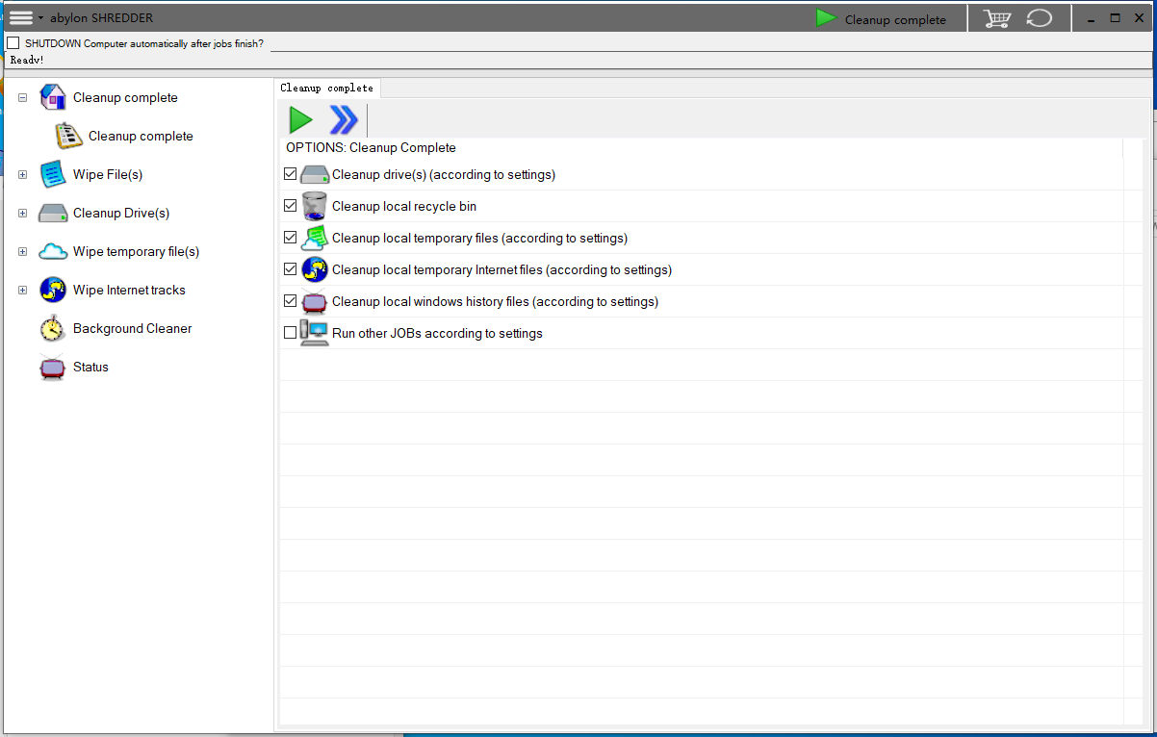
Task: Enable SHUTDOWN Computer automatically checkbox
Action: (13, 43)
